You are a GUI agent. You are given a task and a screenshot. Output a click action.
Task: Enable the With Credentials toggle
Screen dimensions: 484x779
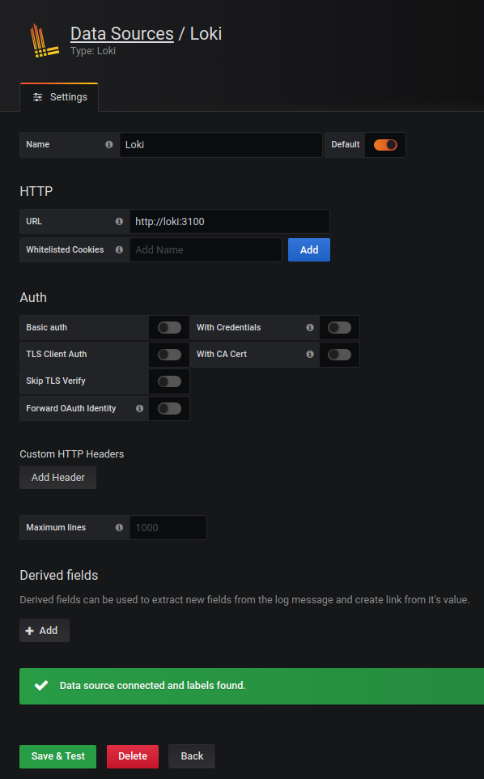pos(340,327)
